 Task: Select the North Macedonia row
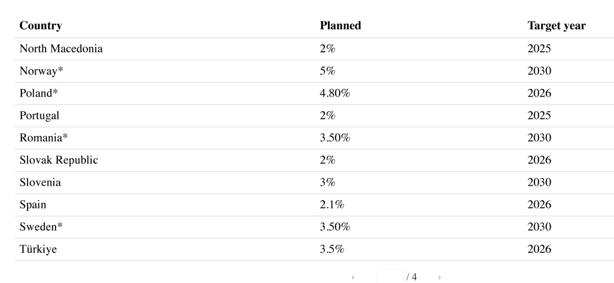(x=61, y=49)
